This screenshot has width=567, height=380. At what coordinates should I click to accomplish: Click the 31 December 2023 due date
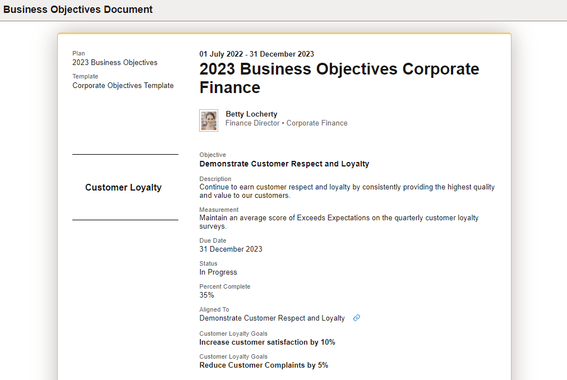pos(231,249)
